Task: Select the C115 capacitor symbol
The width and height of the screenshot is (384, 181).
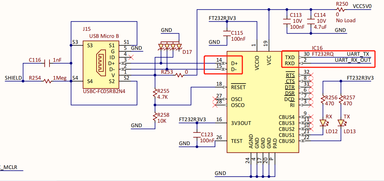Action: pos(227,34)
